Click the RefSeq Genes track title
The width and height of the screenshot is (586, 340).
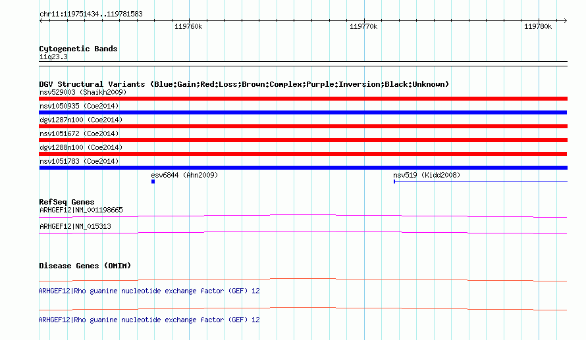tap(67, 202)
